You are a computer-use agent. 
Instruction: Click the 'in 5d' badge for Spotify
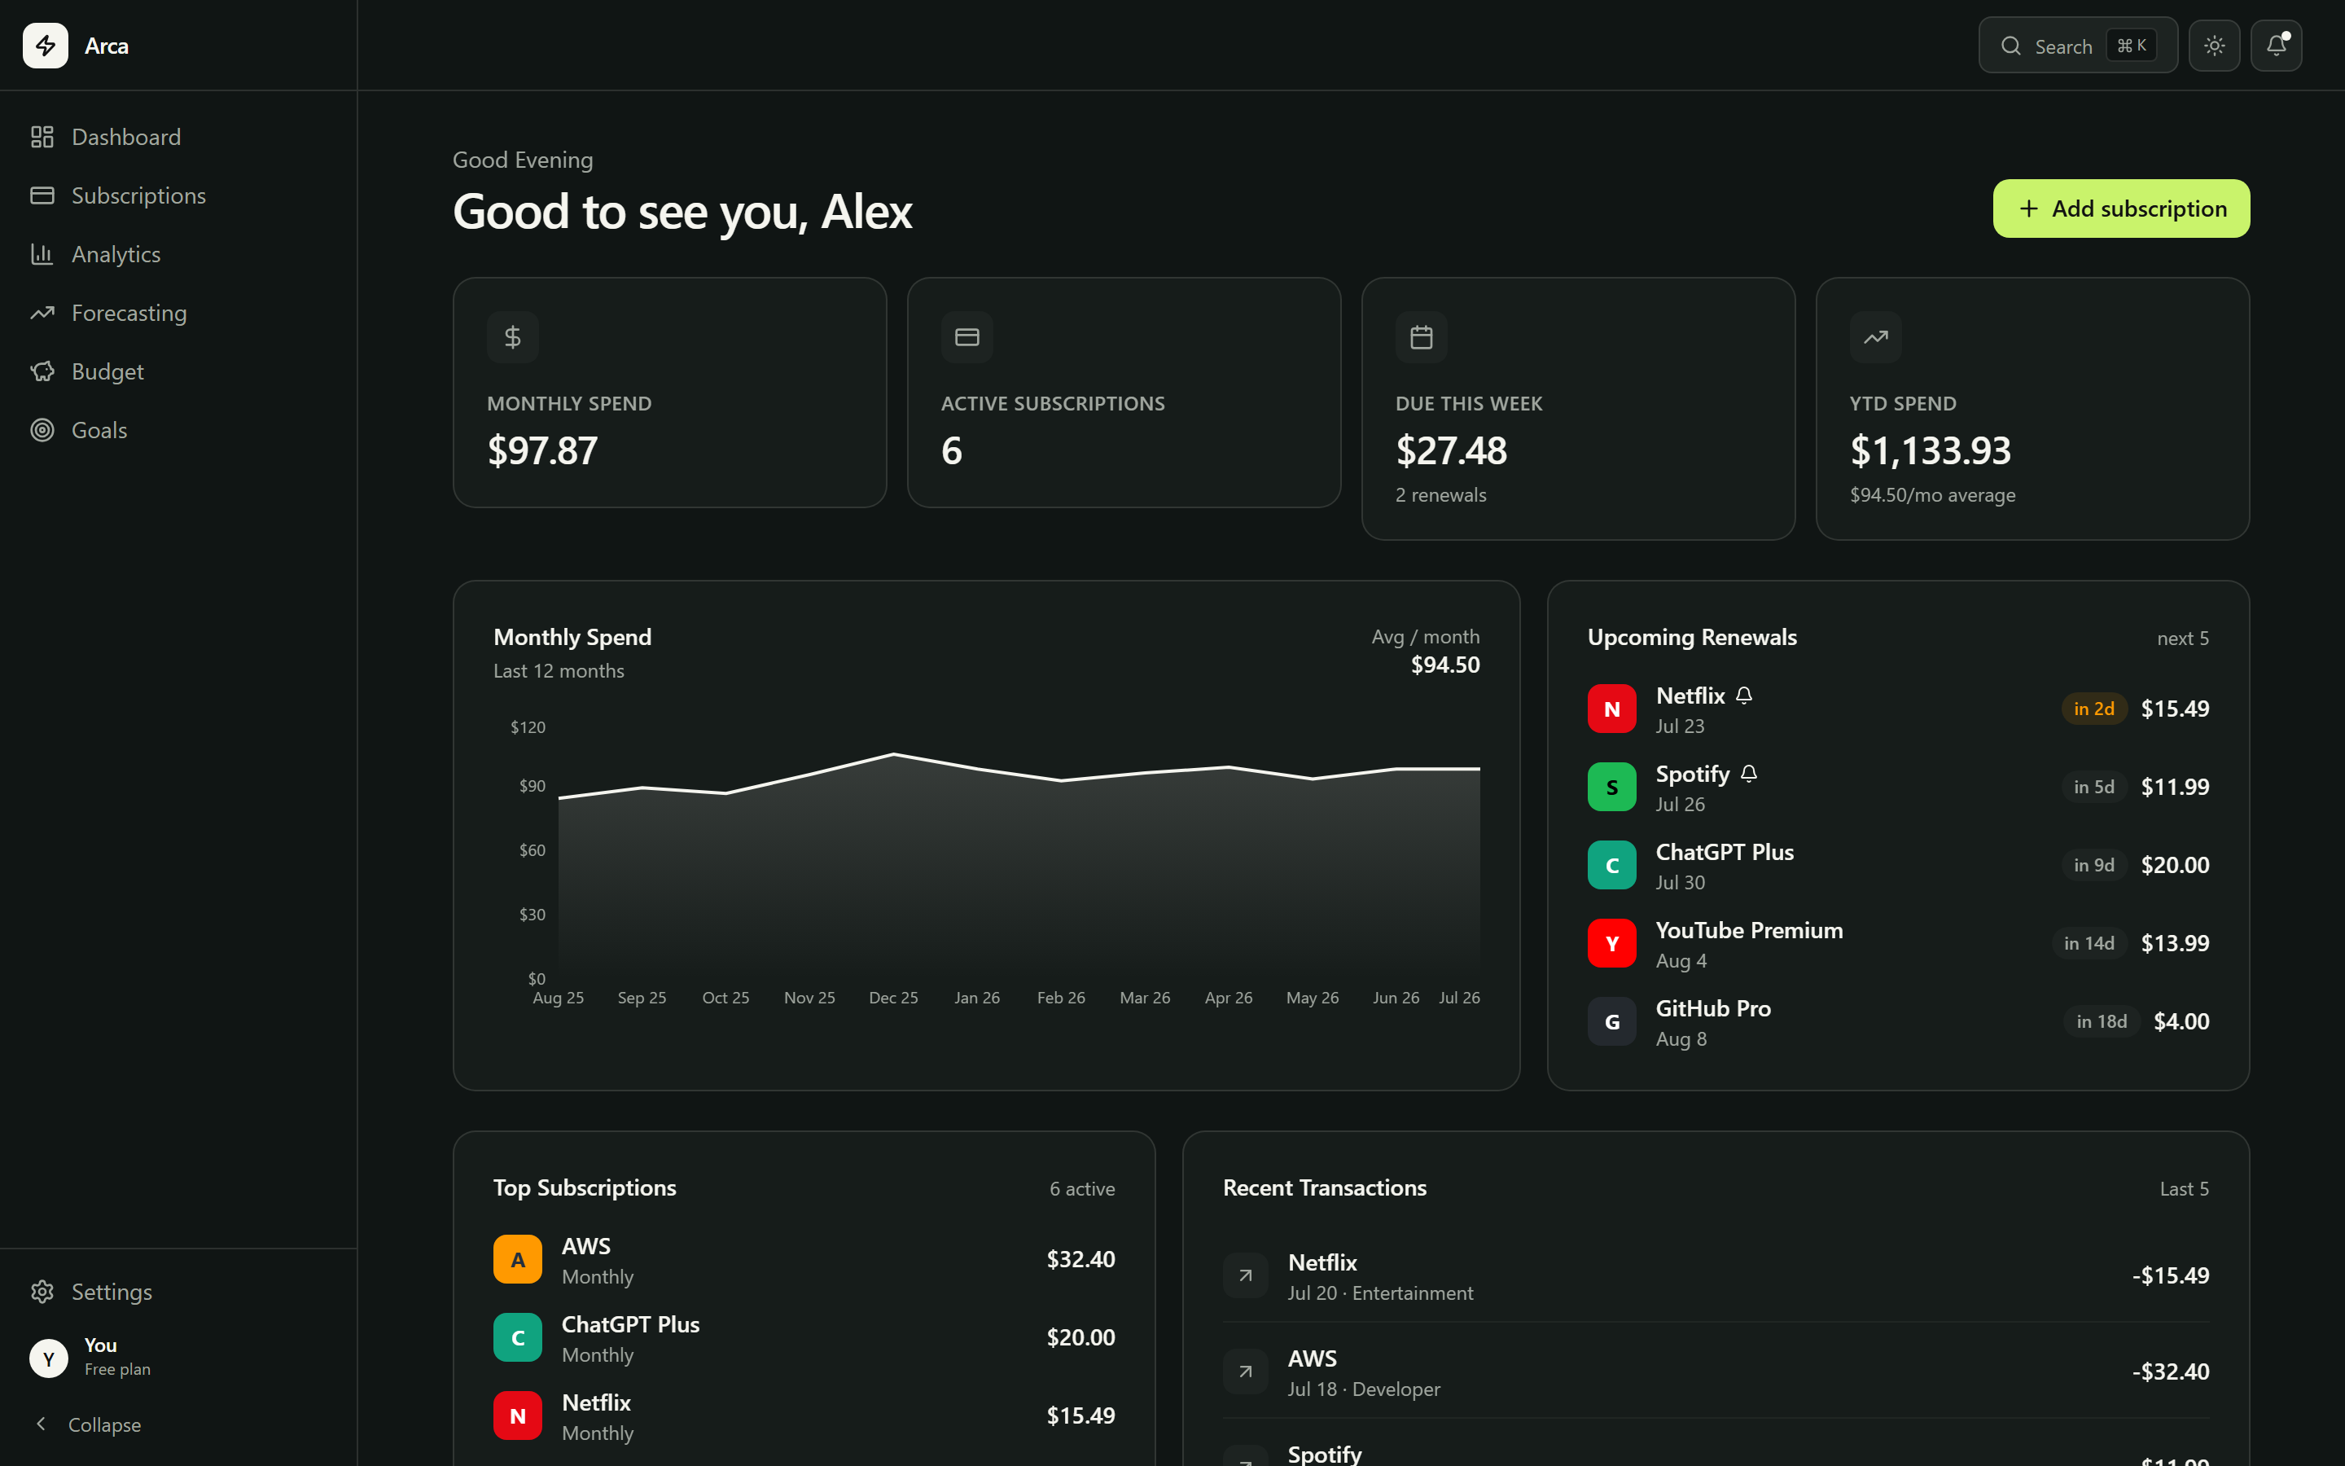(x=2094, y=788)
